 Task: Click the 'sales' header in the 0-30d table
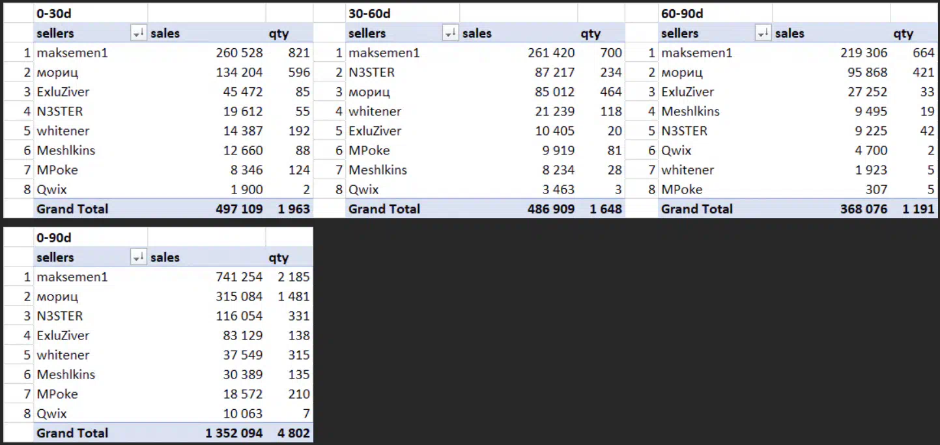(165, 33)
